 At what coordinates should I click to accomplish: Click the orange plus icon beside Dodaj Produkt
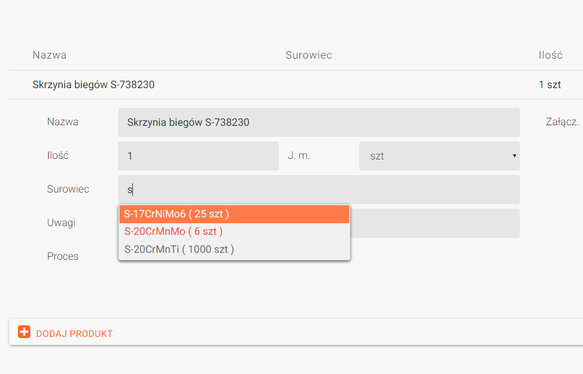pos(24,332)
